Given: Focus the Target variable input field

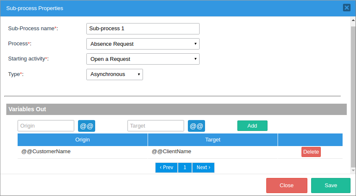Looking at the screenshot, I should pyautogui.click(x=156, y=126).
